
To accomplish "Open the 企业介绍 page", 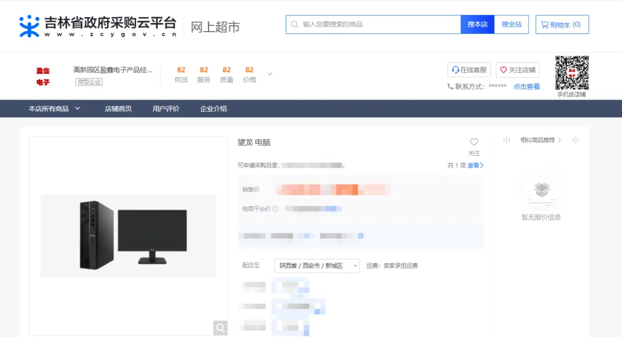I will (214, 108).
